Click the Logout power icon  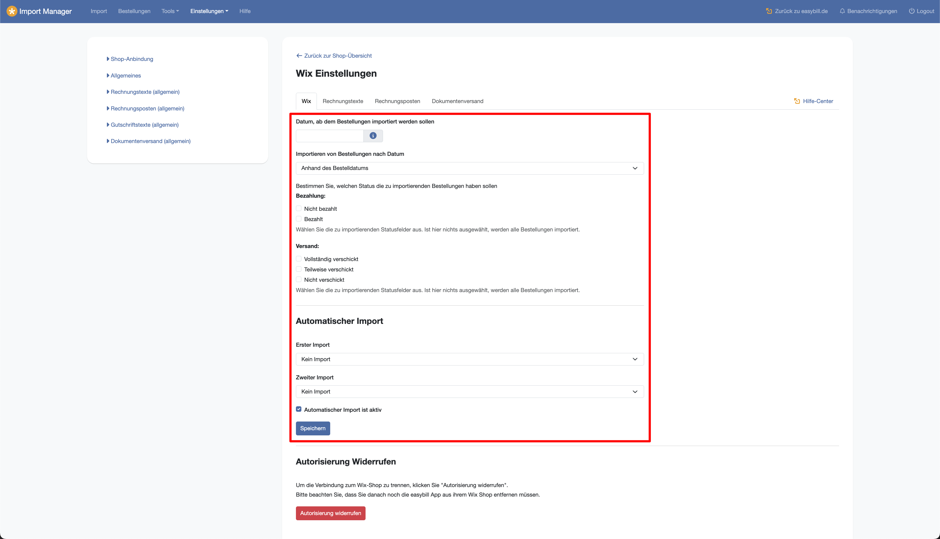[911, 11]
